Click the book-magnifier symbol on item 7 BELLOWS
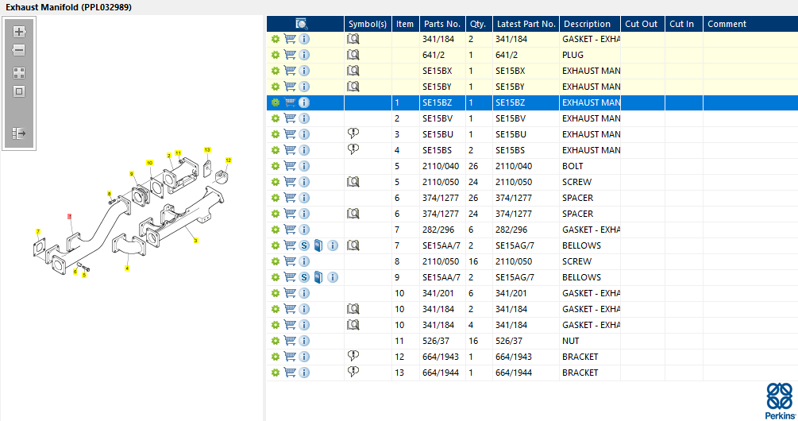 click(x=353, y=245)
